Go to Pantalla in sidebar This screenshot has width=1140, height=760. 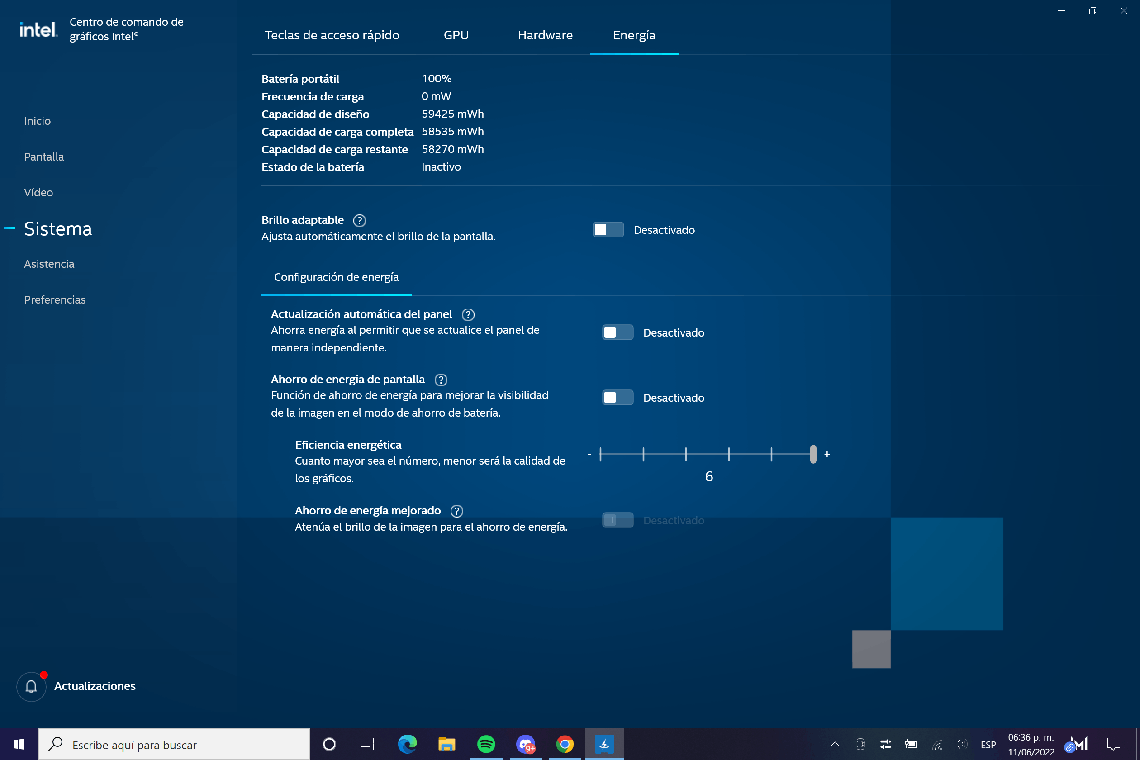coord(44,157)
